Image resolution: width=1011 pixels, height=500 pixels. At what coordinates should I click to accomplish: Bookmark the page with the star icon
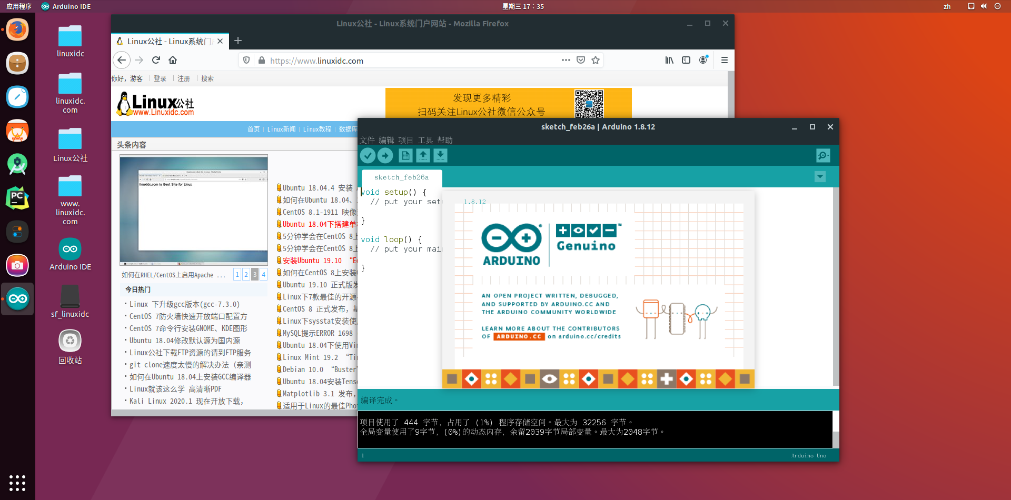pos(596,60)
